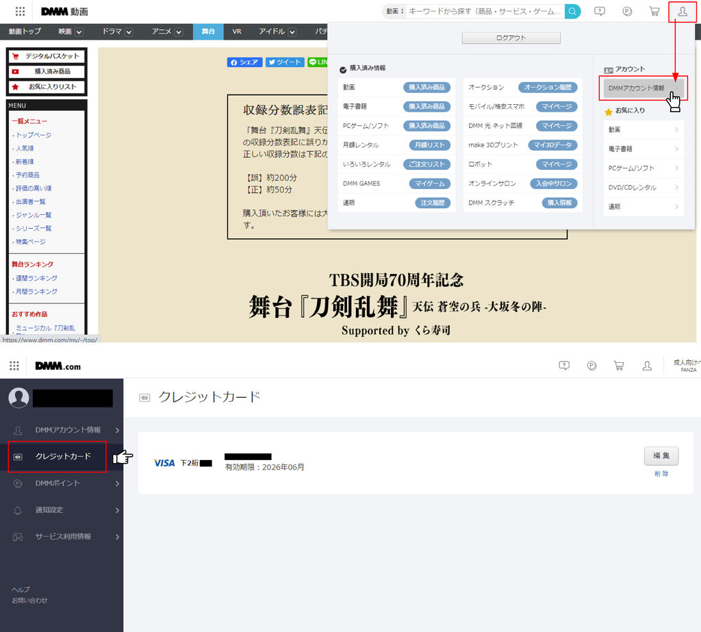Click the 購入済み商品 left sidebar button
Viewport: 701px width, 632px height.
(x=47, y=72)
